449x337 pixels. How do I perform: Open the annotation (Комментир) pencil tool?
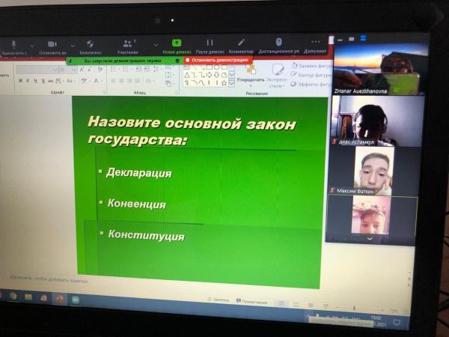tap(241, 43)
